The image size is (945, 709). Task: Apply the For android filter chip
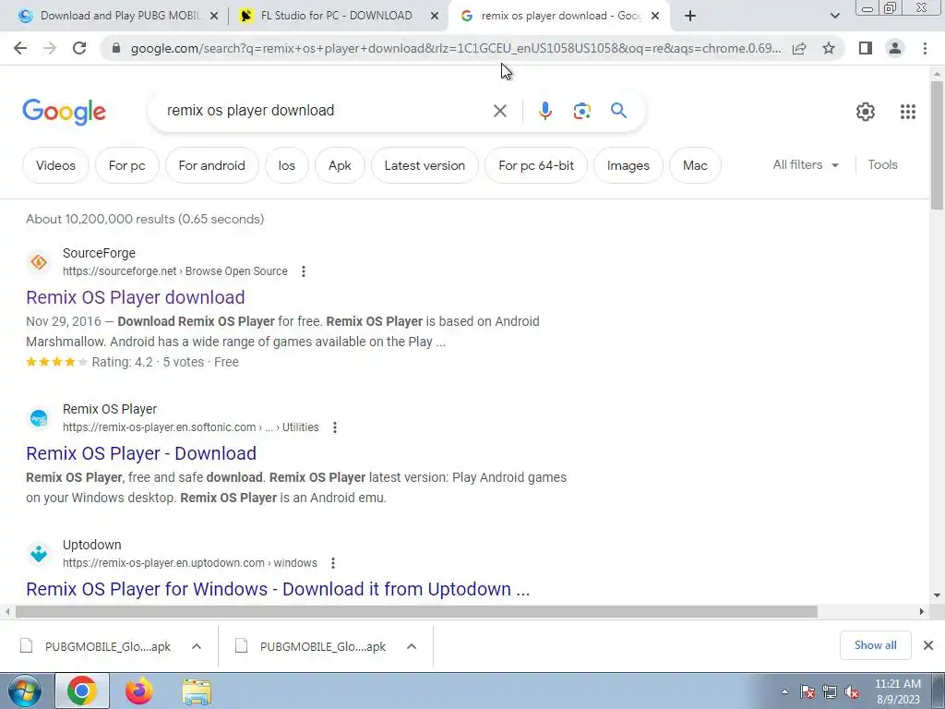(211, 165)
